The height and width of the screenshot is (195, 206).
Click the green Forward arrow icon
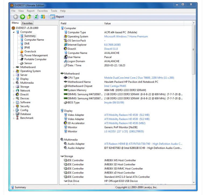click(x=22, y=17)
